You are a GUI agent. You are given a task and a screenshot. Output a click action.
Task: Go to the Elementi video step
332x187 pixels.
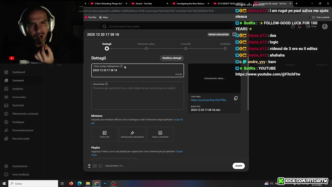point(146,46)
